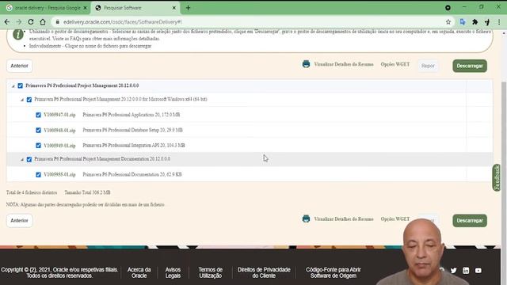
Task: Click the padlock site info icon
Action: 58,22
